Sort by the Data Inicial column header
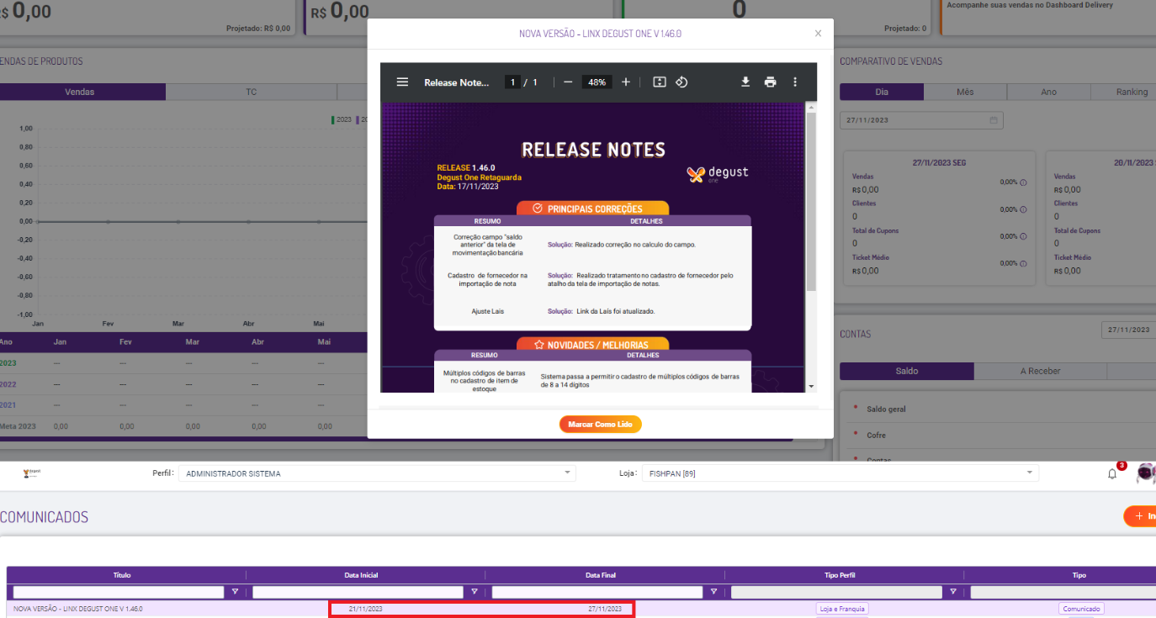1156x618 pixels. point(361,575)
